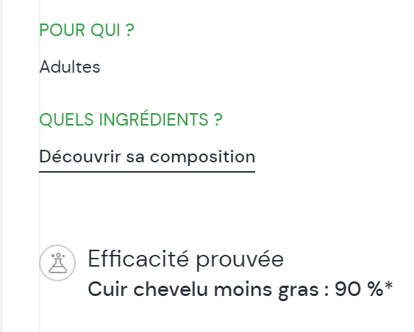Click the circular border around flask icon

(57, 263)
